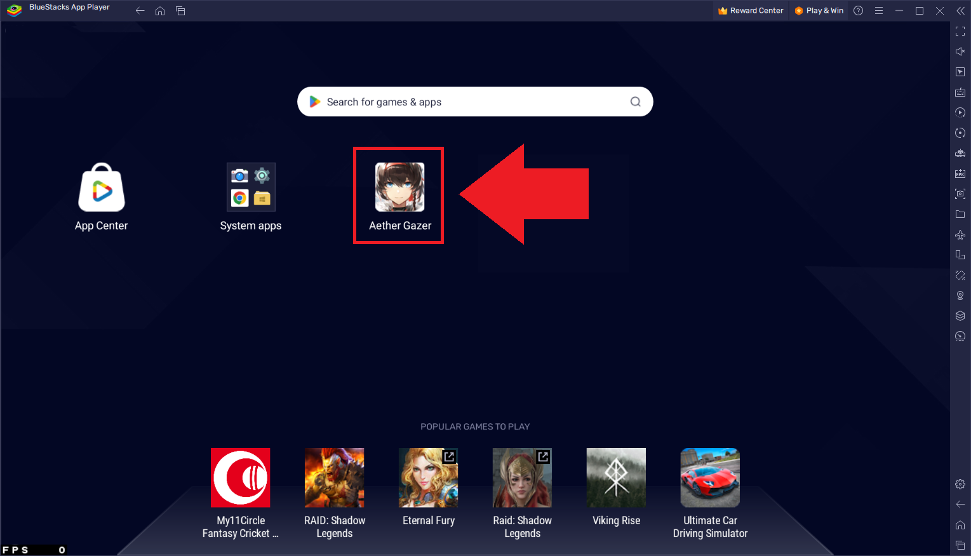Click the magnifier search icon
Viewport: 971px width, 556px height.
coord(635,102)
